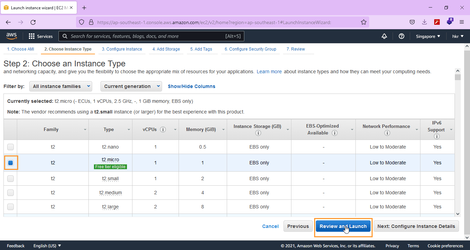Open the browser downloads icon

pos(424,22)
